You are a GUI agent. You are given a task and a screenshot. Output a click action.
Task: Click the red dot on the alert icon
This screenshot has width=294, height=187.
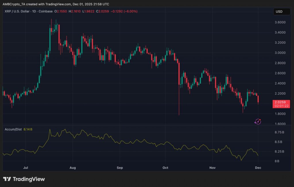260,119
